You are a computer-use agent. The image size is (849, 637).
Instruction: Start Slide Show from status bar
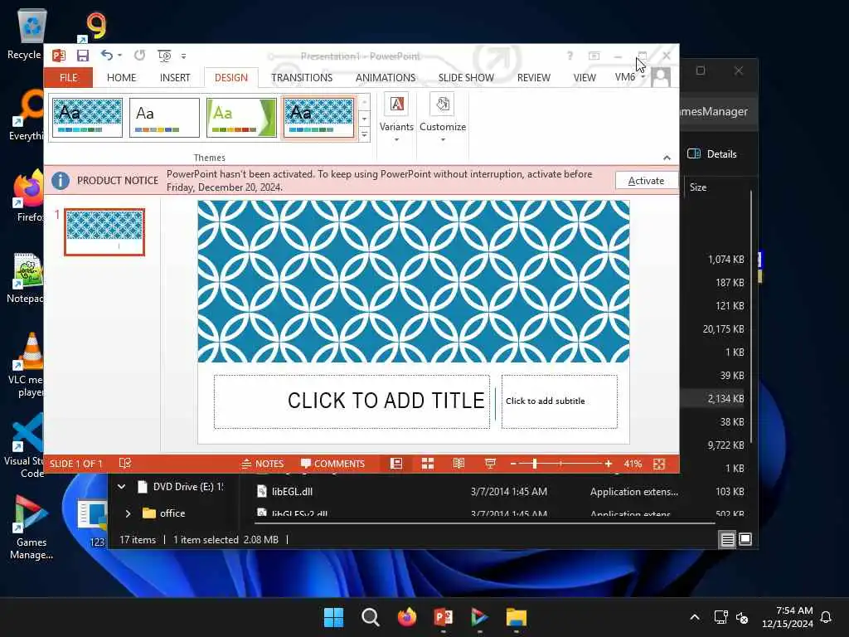tap(490, 464)
